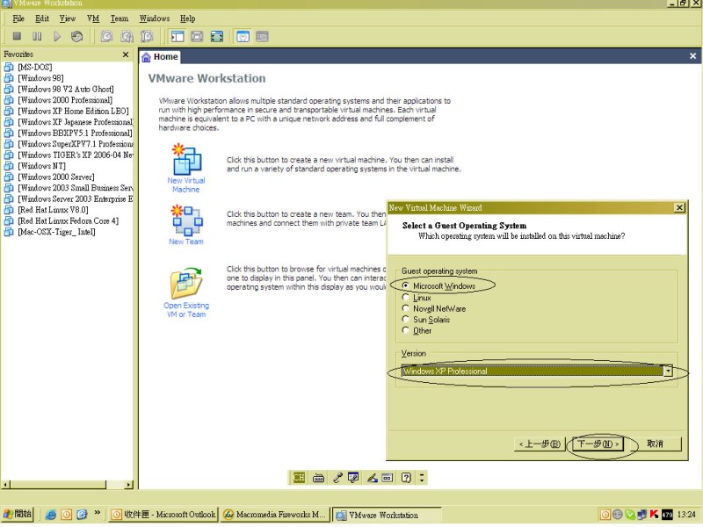Select the Novell NetWare radio button
This screenshot has width=703, height=527.
[x=406, y=308]
